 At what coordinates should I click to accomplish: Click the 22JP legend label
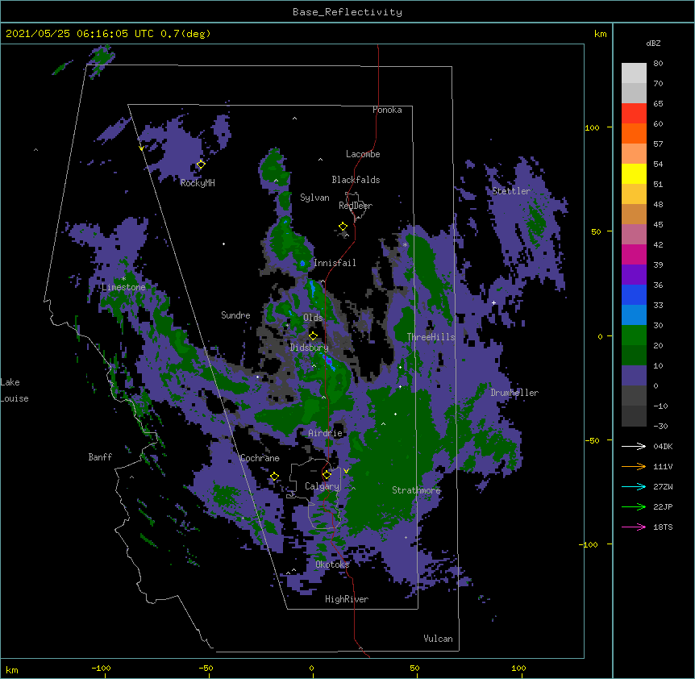663,506
